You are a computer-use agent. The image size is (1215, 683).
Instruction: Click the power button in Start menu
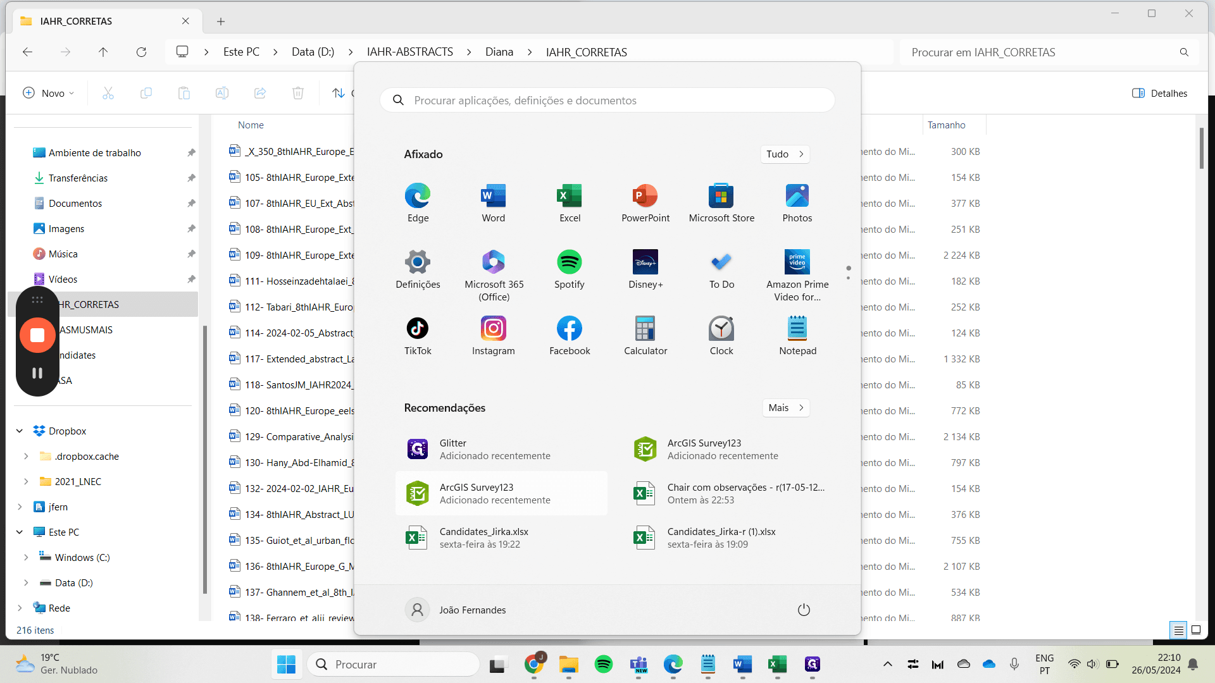coord(804,610)
